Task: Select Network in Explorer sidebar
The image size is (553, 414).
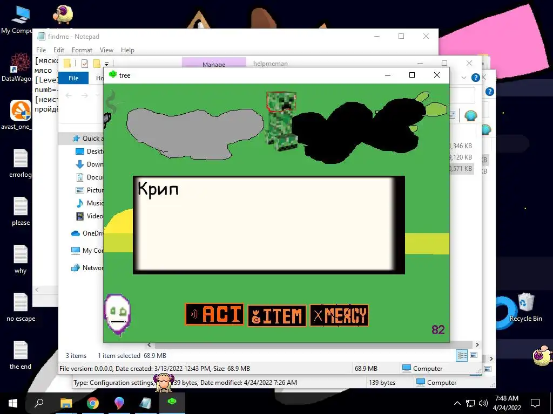Action: click(87, 267)
